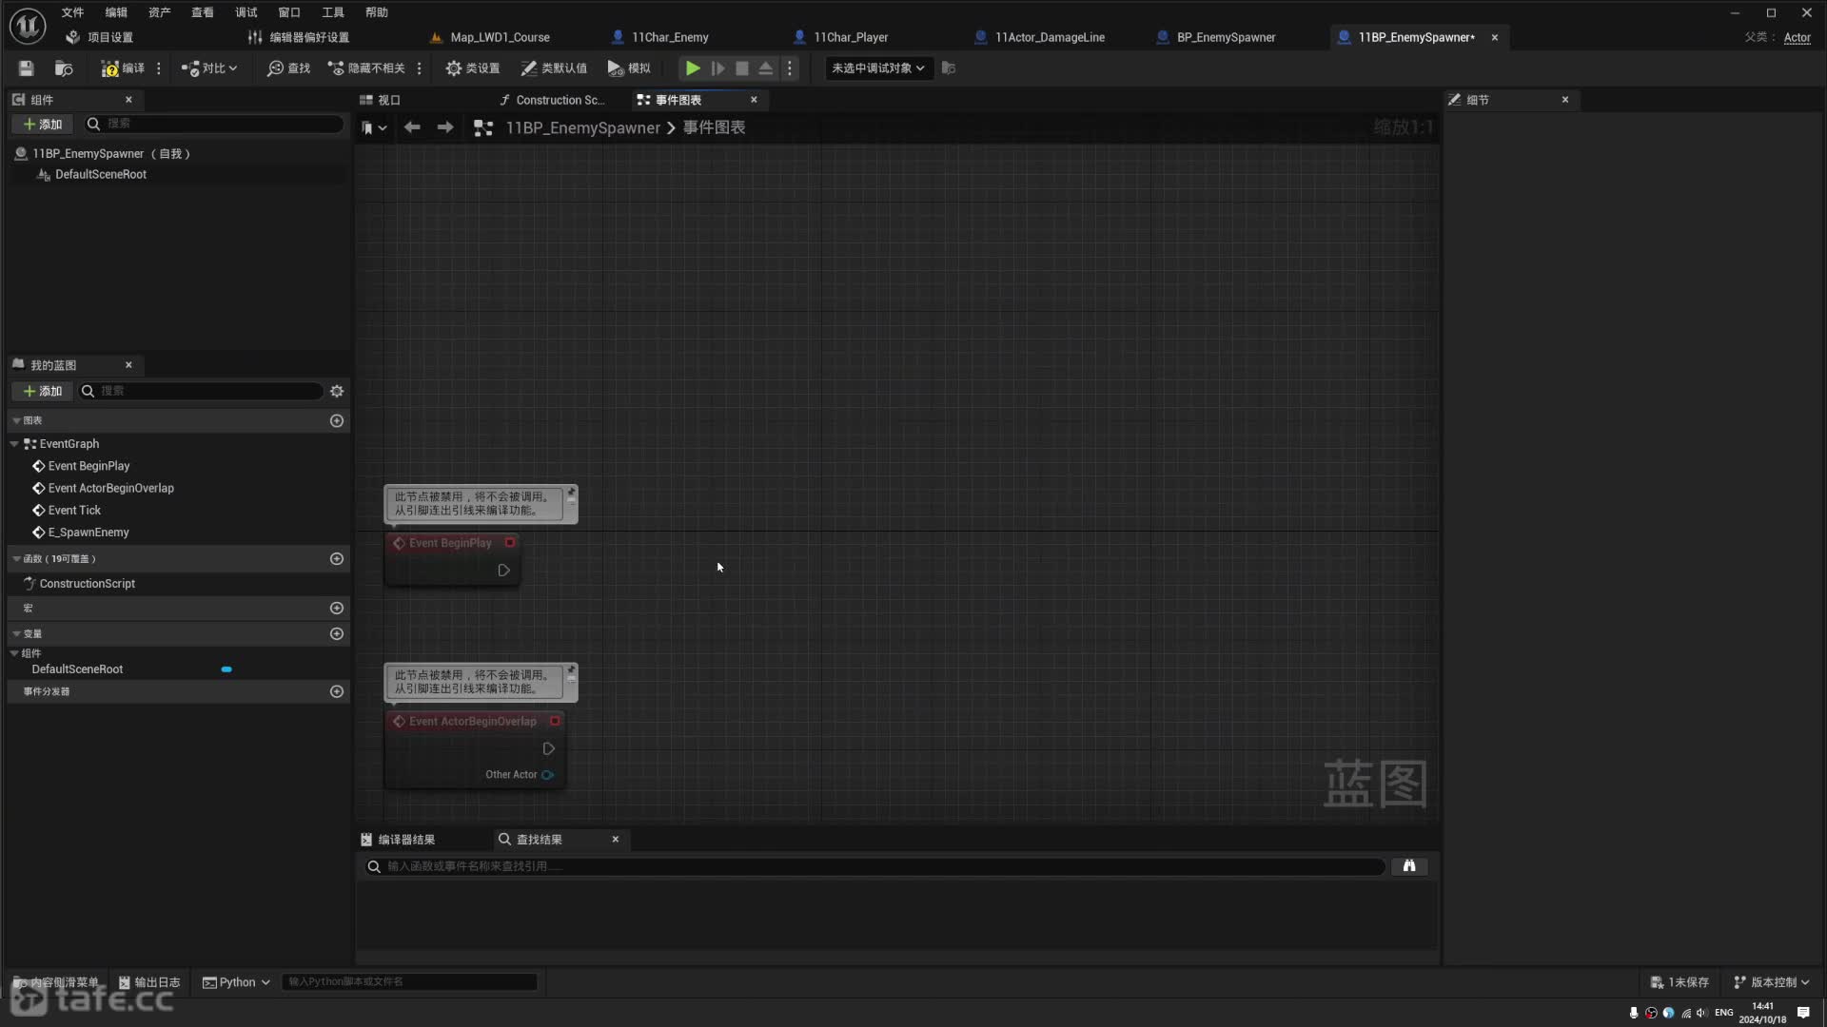Add a new graph with the plus icon
Screen dimensions: 1827x1027
[x=337, y=421]
